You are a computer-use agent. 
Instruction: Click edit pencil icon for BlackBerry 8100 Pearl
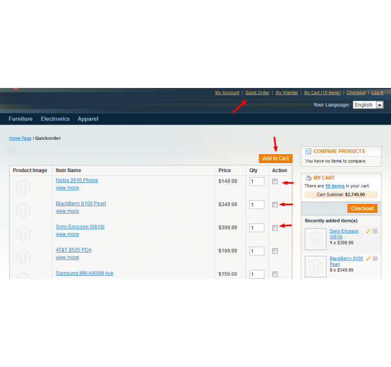click(368, 259)
